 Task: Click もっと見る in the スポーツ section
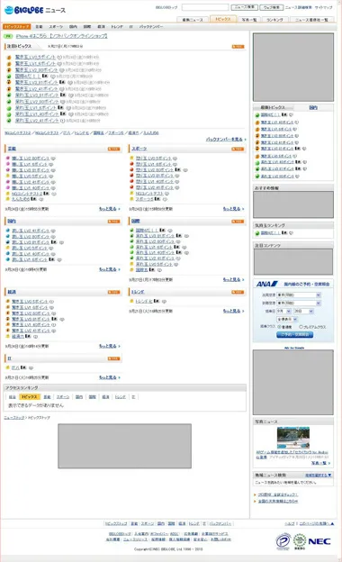[231, 209]
